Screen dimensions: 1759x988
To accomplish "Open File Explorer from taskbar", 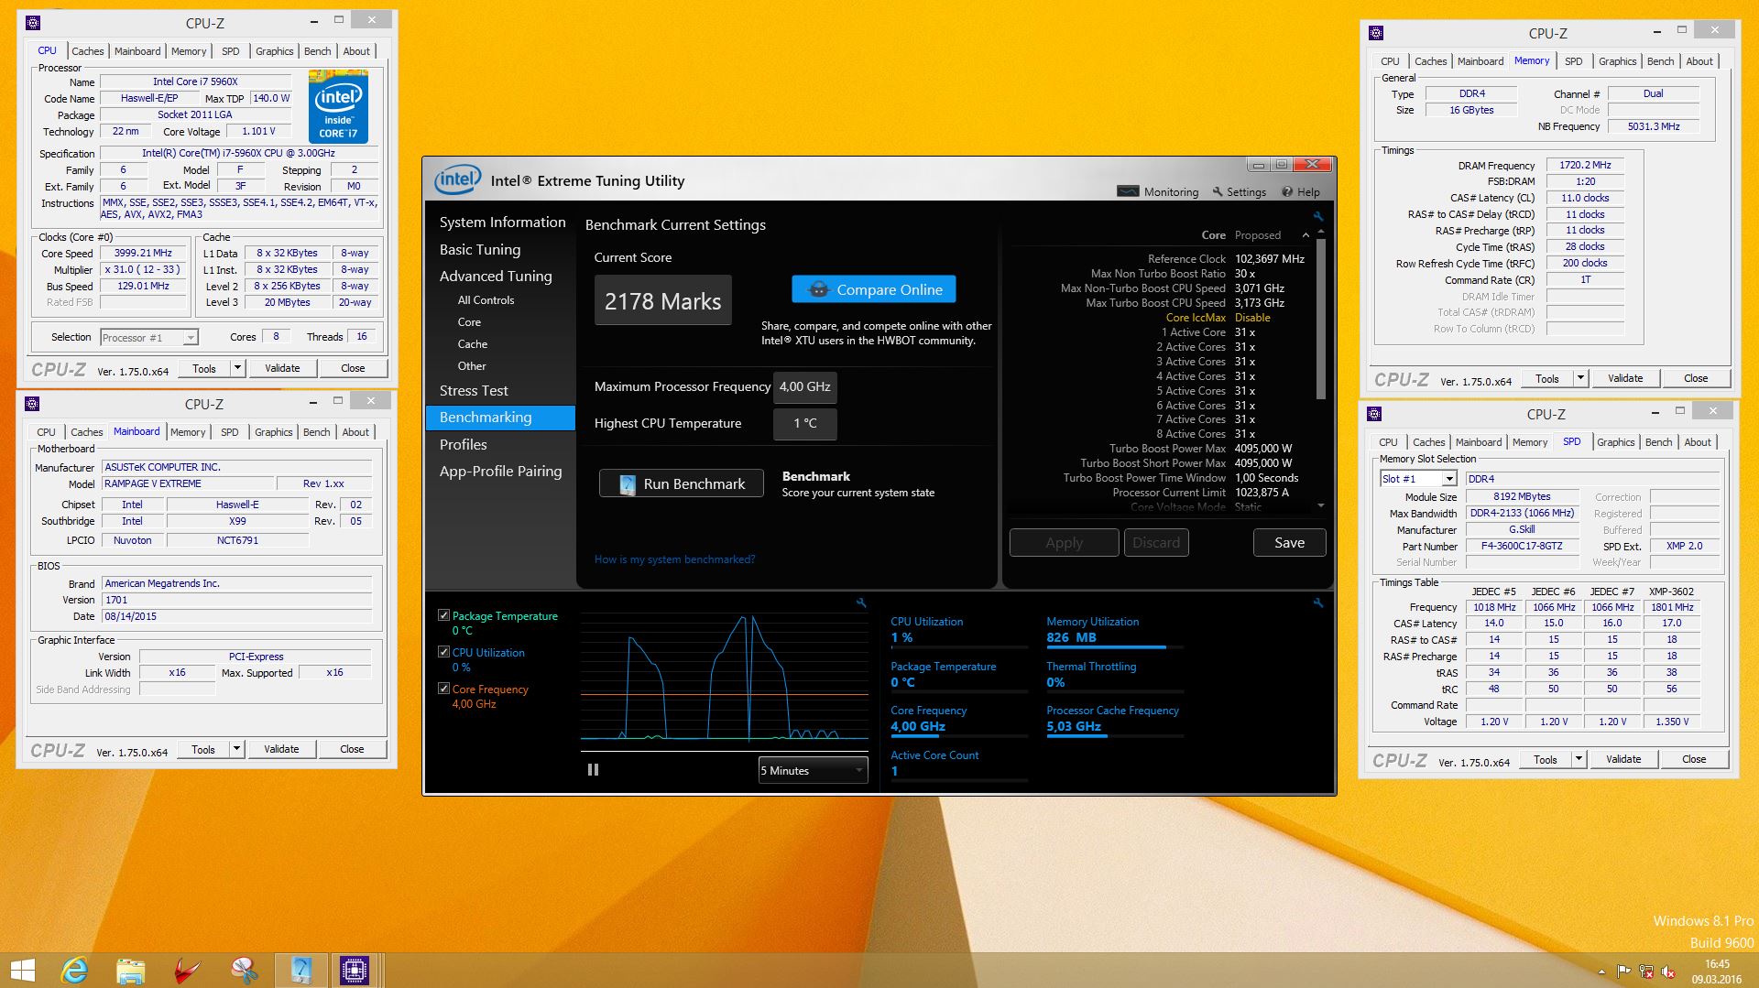I will [x=130, y=971].
